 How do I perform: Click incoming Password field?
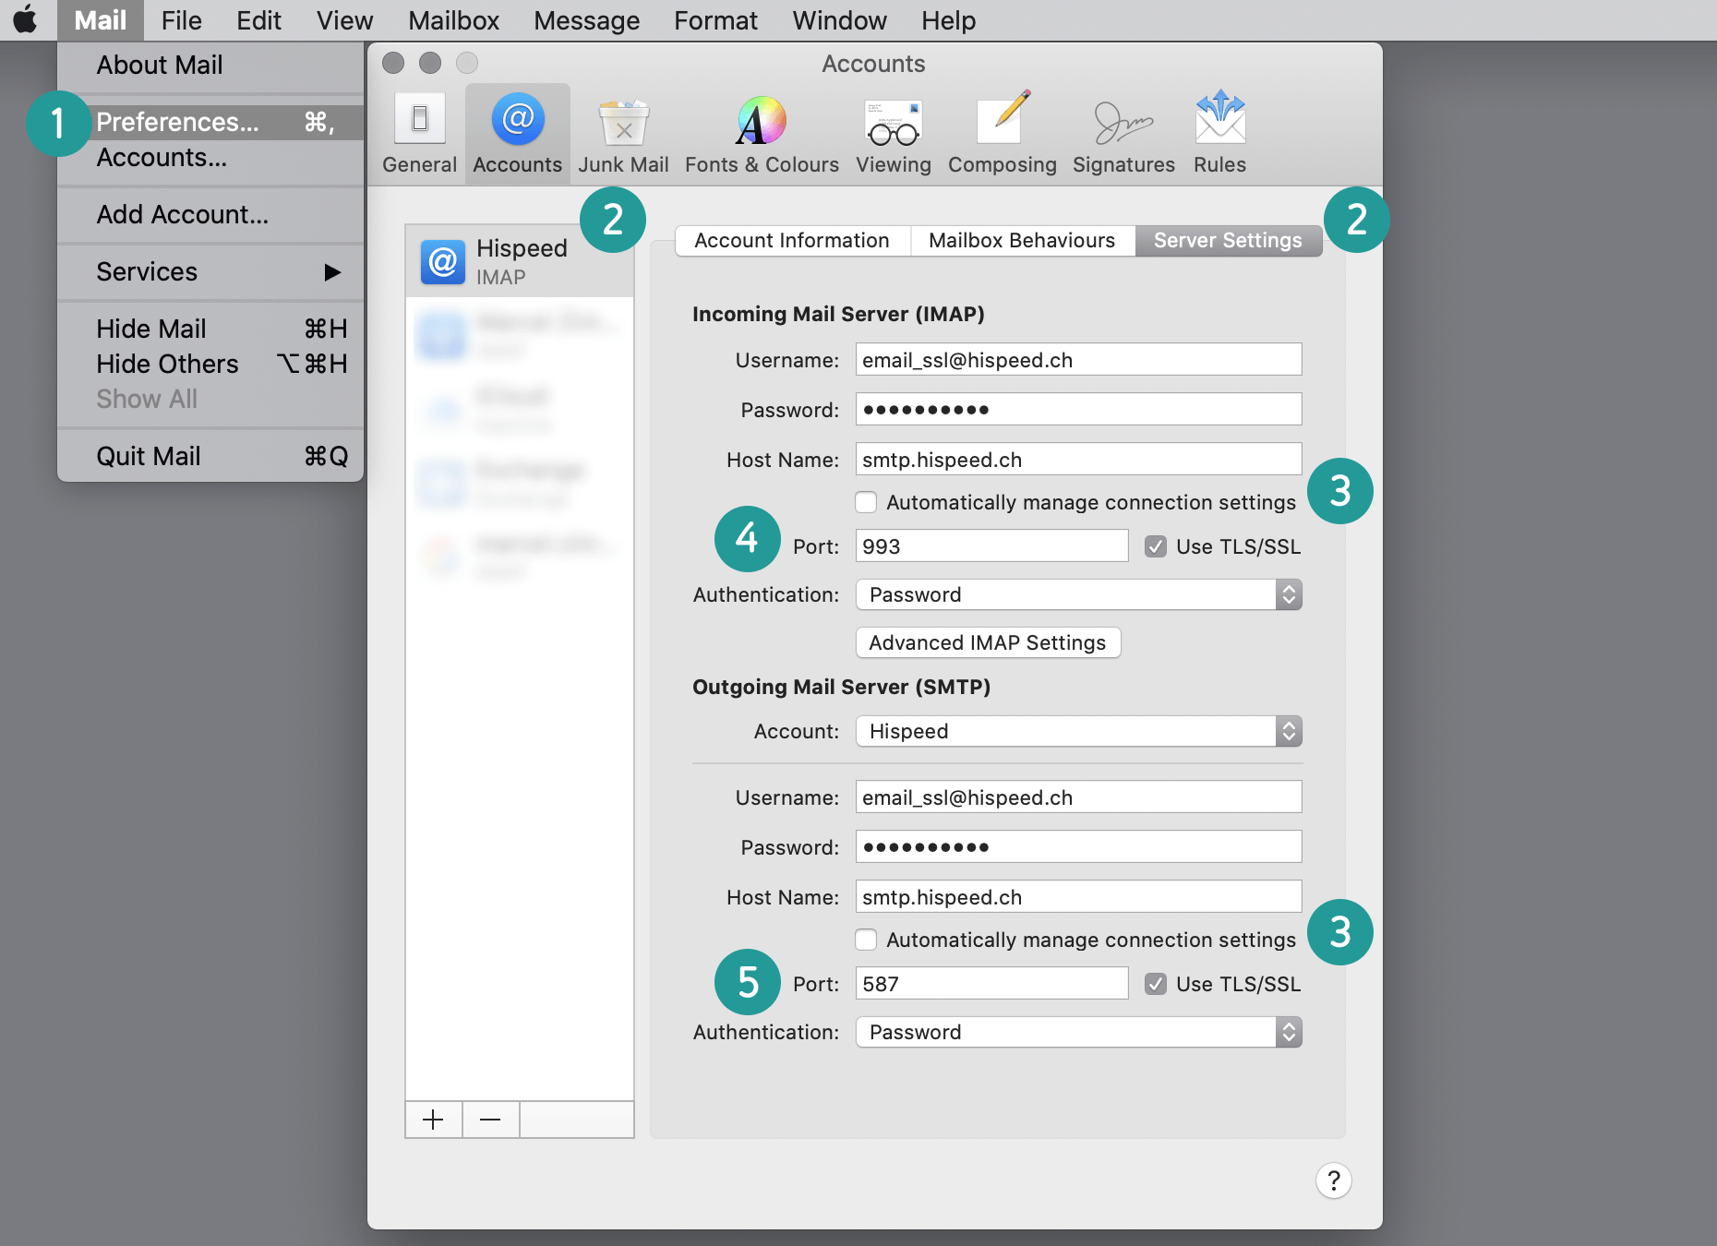tap(1078, 410)
